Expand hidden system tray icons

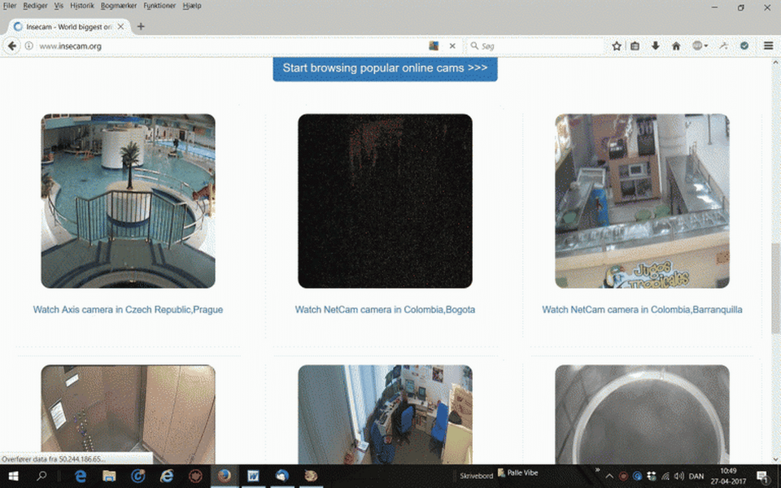click(609, 475)
